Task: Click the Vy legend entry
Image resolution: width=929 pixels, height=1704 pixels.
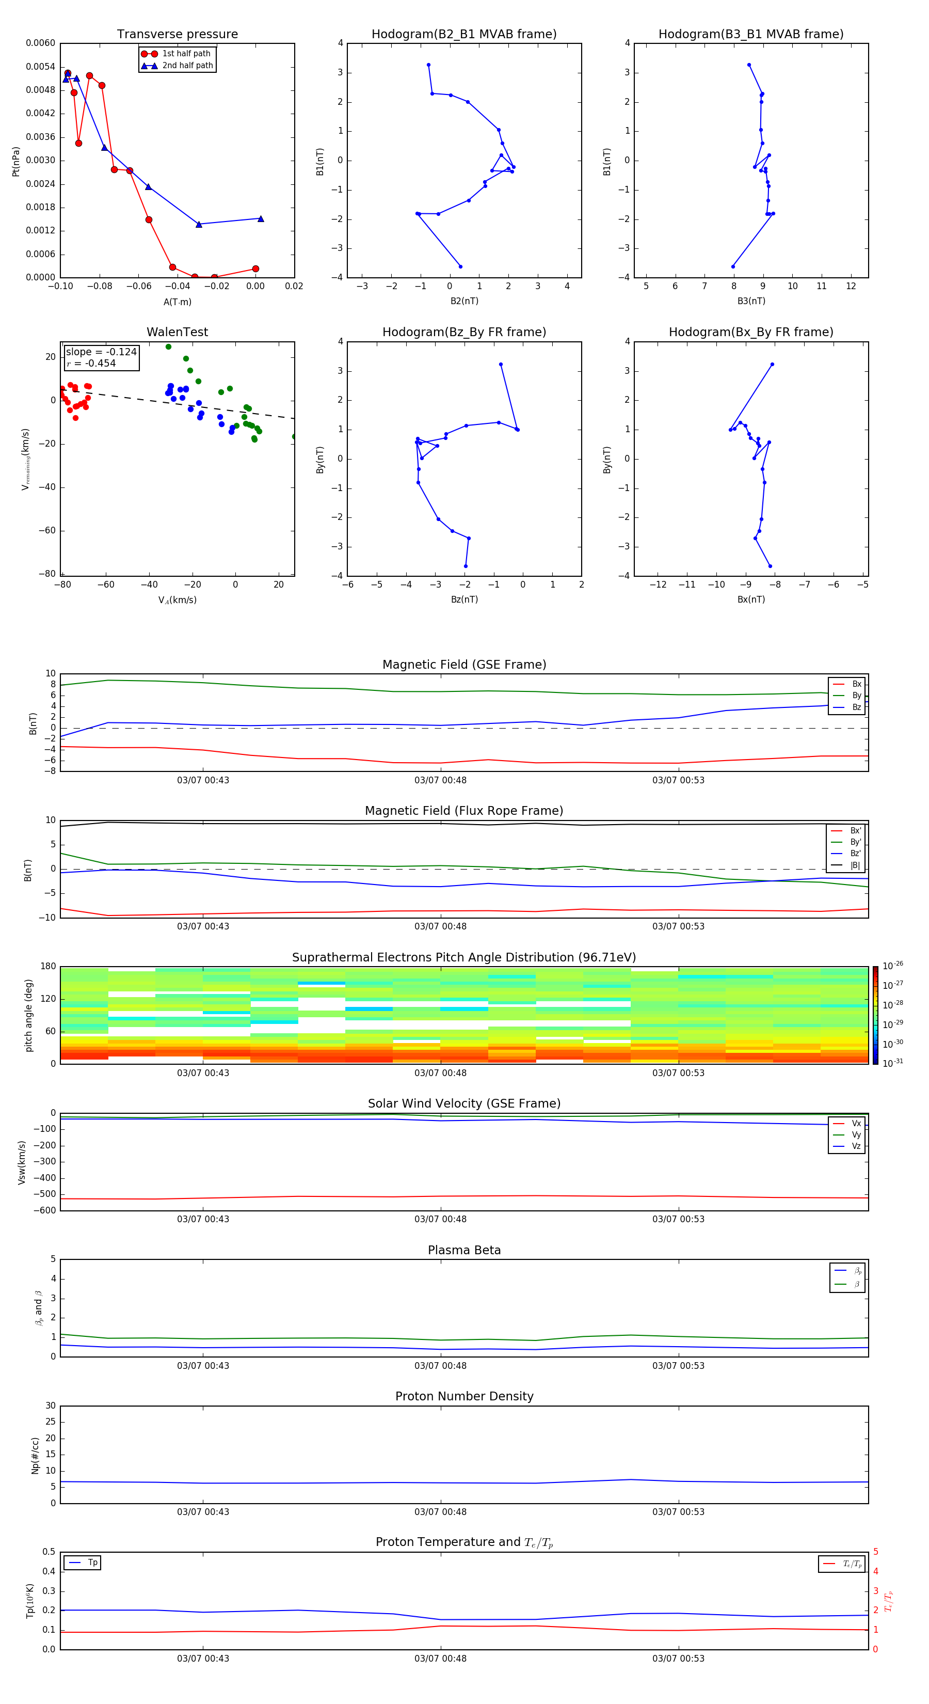Action: [847, 1134]
